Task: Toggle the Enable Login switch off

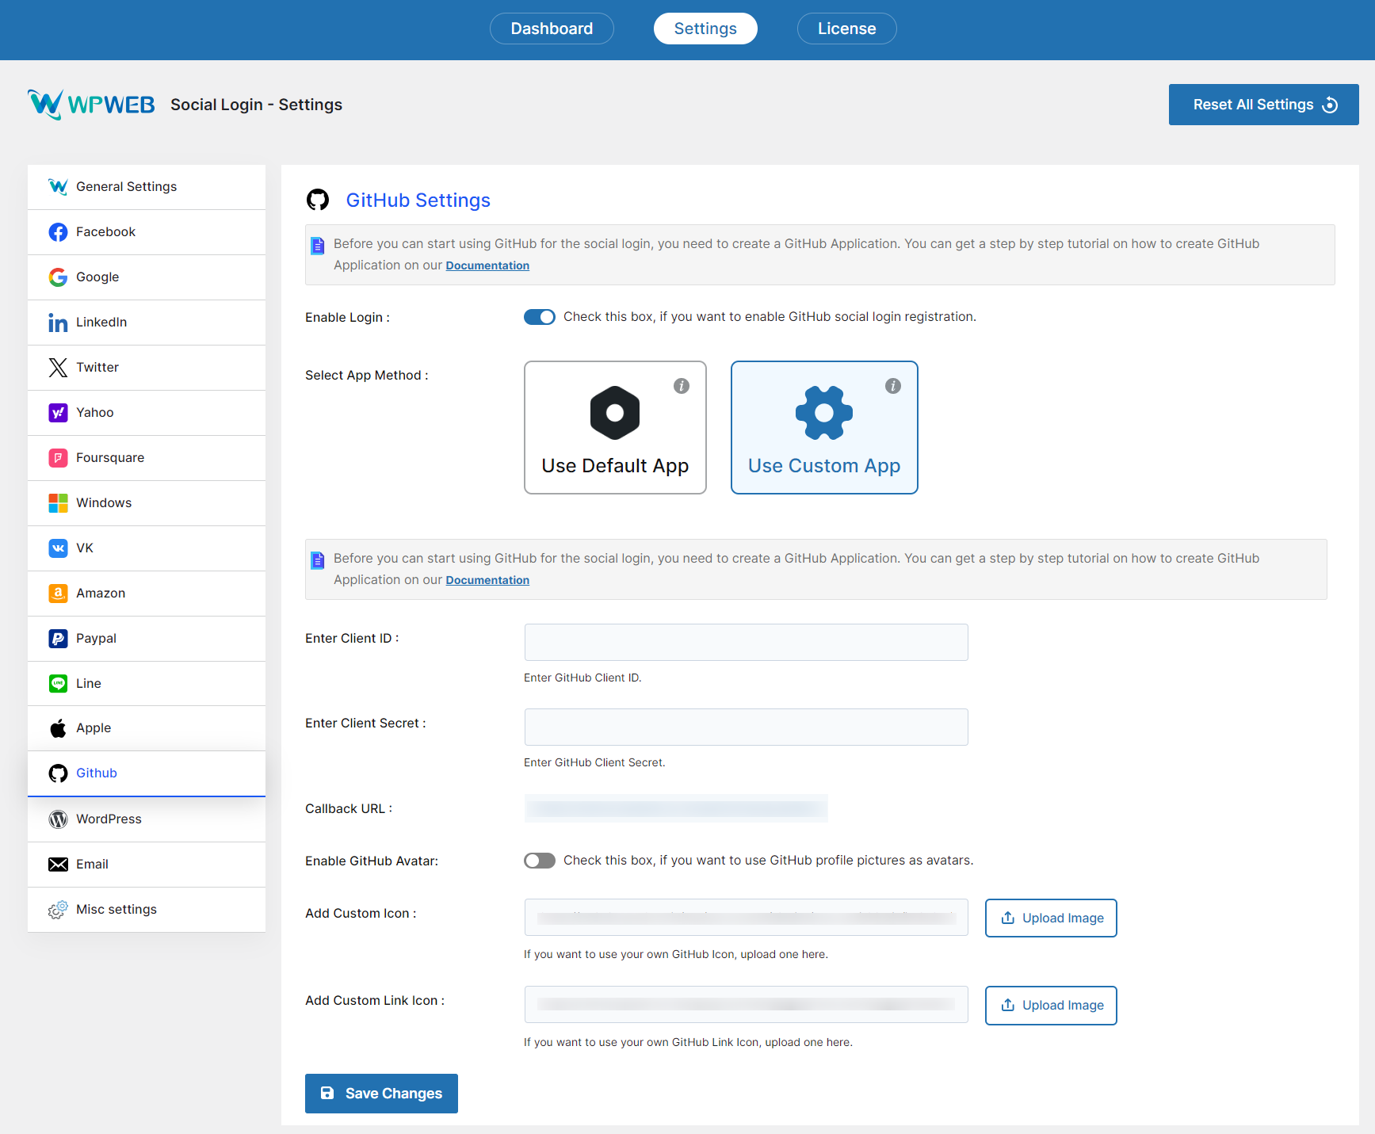Action: point(540,317)
